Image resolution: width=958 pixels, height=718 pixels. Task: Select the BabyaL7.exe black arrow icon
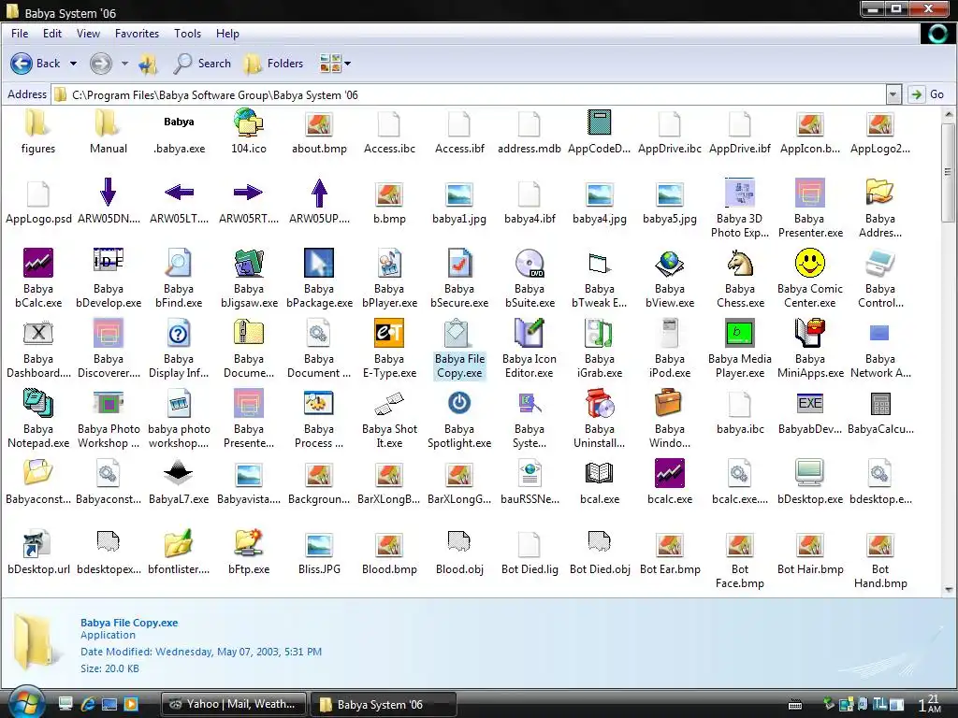179,473
